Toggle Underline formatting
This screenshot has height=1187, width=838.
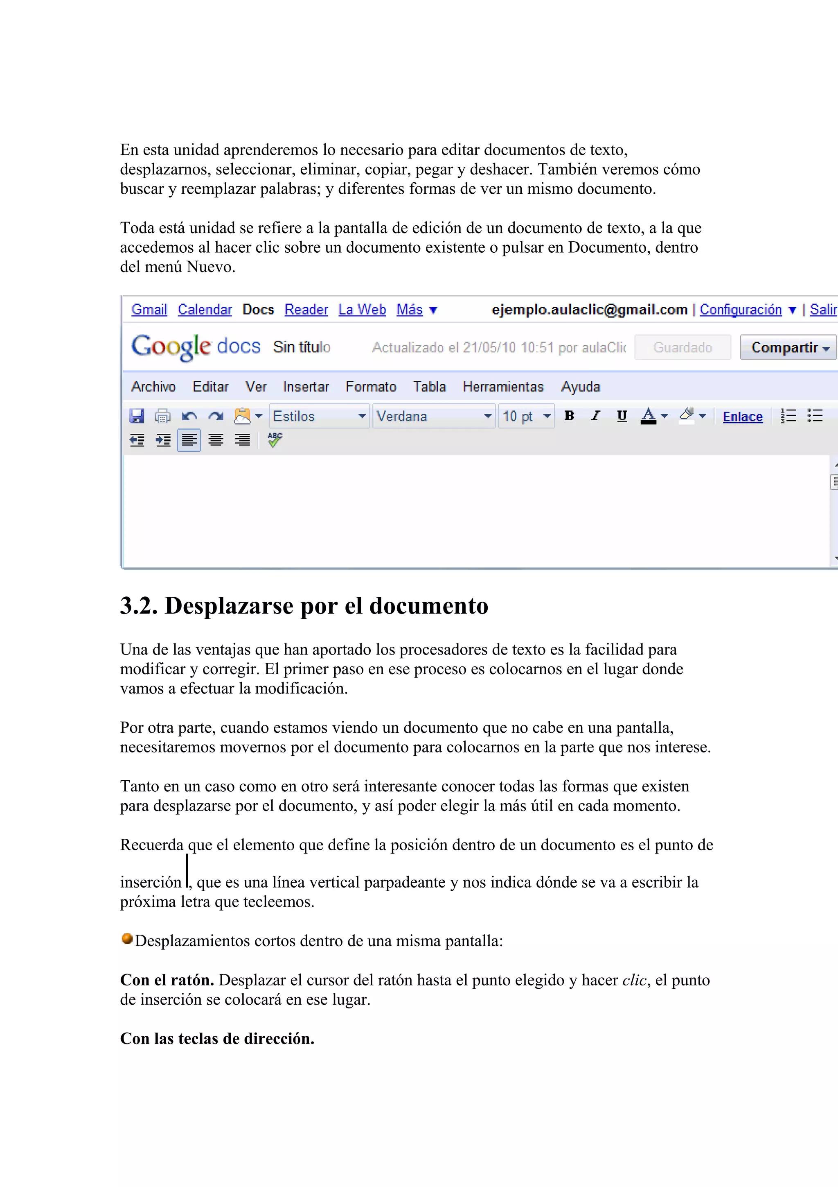coord(622,416)
